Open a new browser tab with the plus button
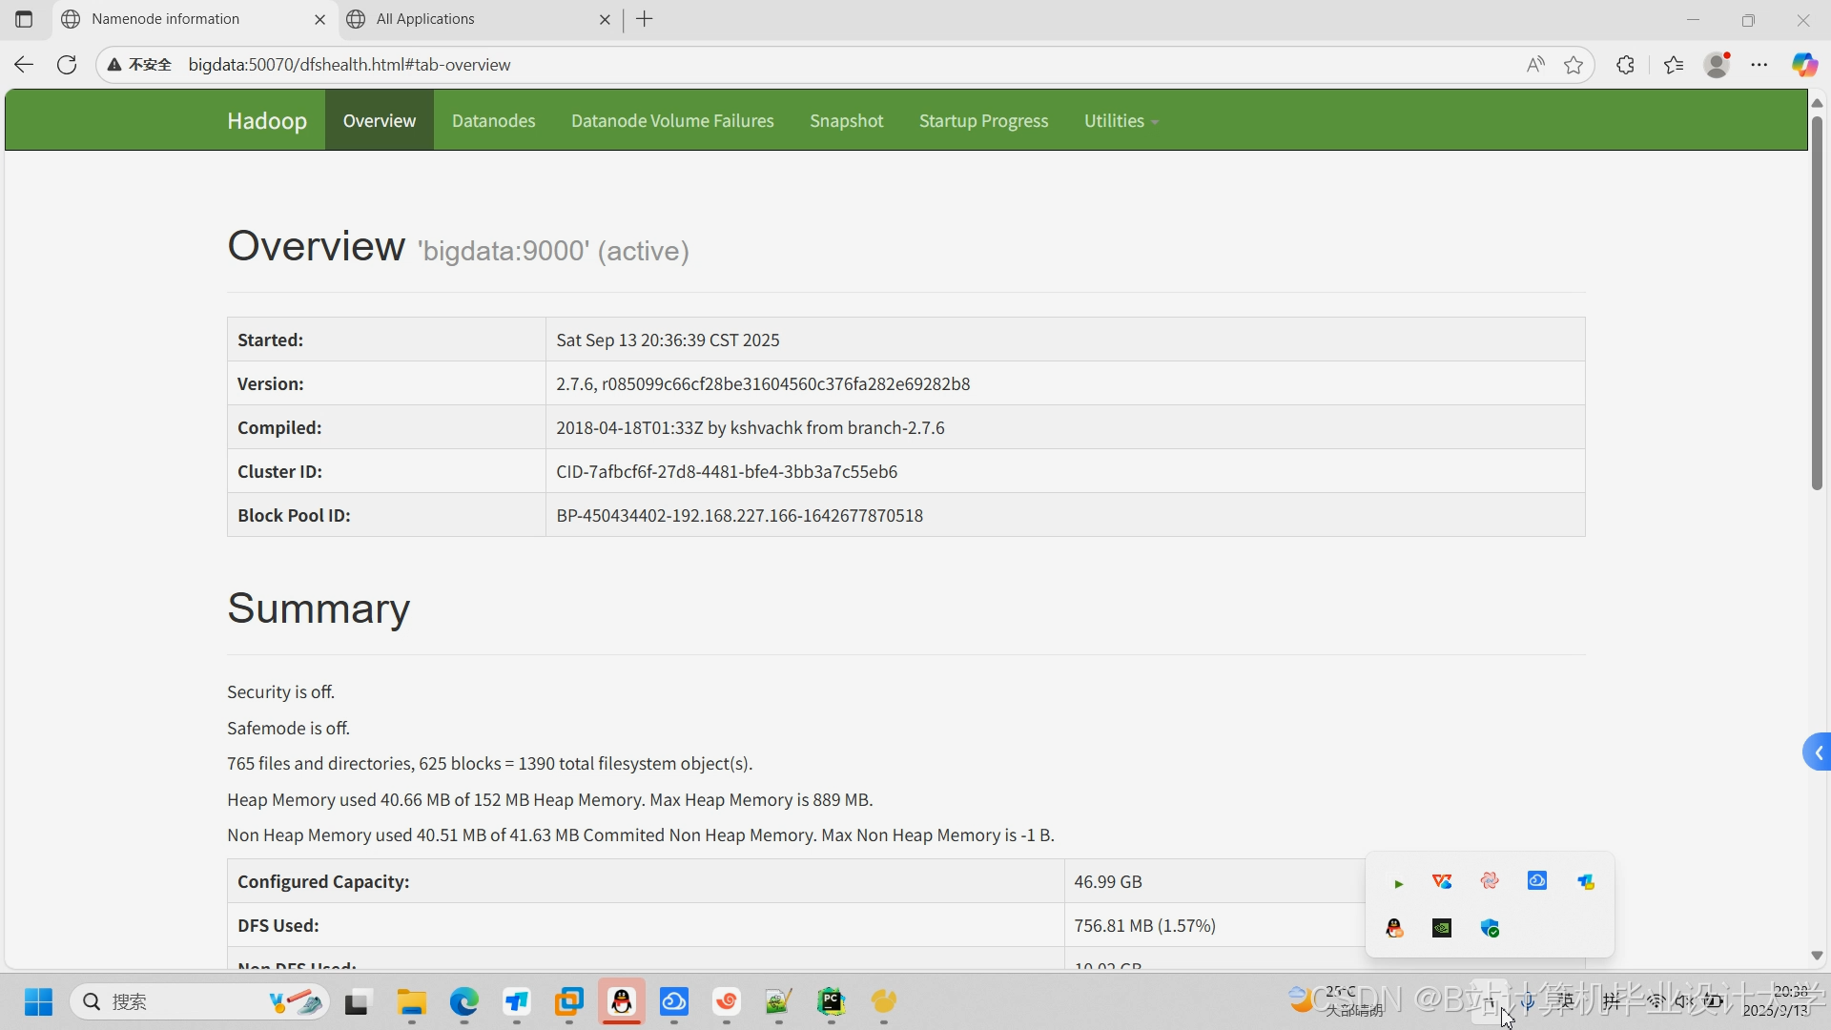1831x1030 pixels. (646, 19)
